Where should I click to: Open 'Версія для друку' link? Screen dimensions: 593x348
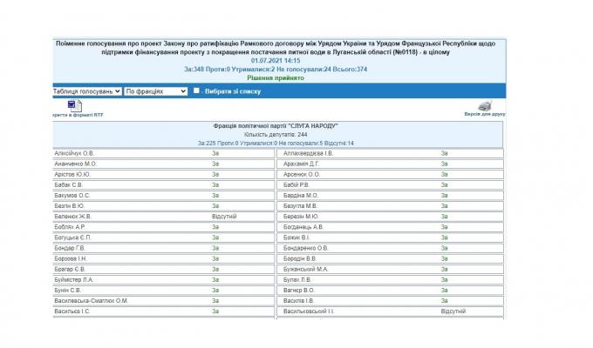[485, 114]
